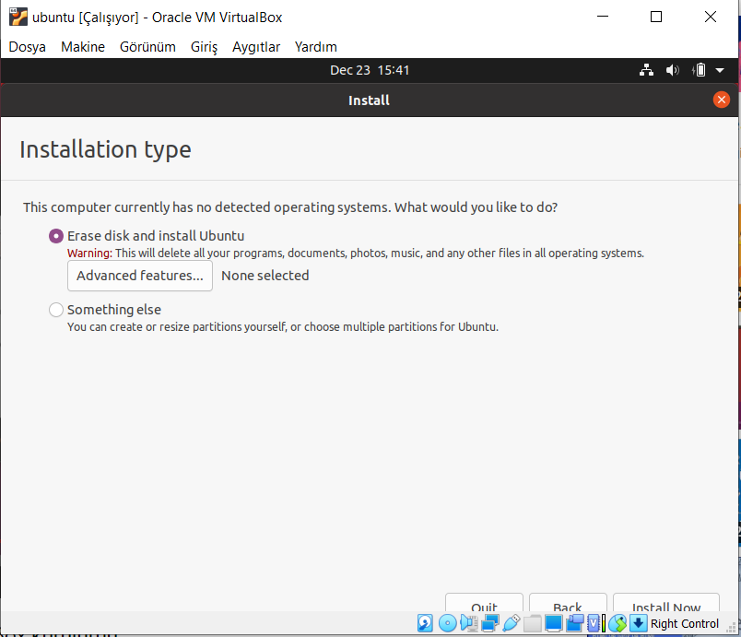The height and width of the screenshot is (637, 741).
Task: Click the host key arrow icon
Action: pos(638,623)
